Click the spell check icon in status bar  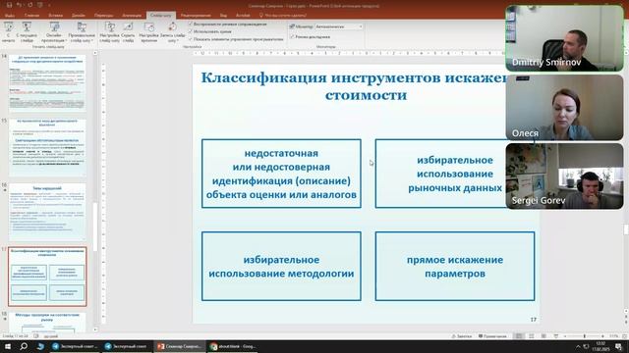click(x=36, y=336)
